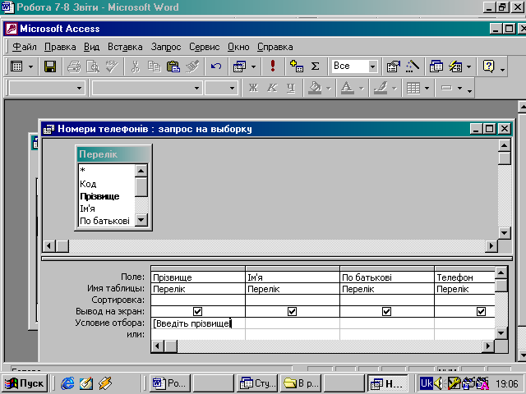
Task: Toggle show checkbox for Прізвище column
Action: click(197, 312)
